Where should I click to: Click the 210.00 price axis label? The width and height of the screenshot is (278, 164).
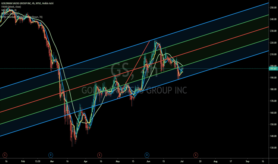pyautogui.click(x=273, y=54)
